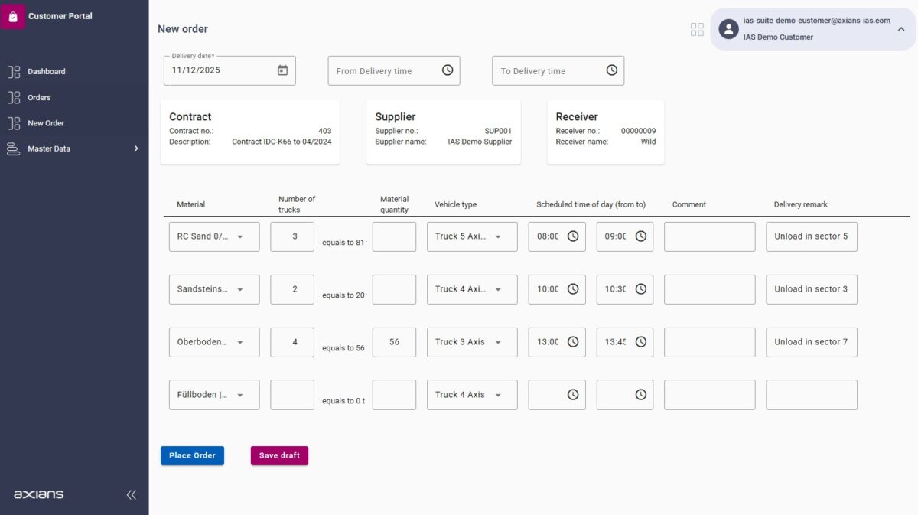Click the clock icon in To Delivery time
The width and height of the screenshot is (918, 515).
click(x=611, y=69)
